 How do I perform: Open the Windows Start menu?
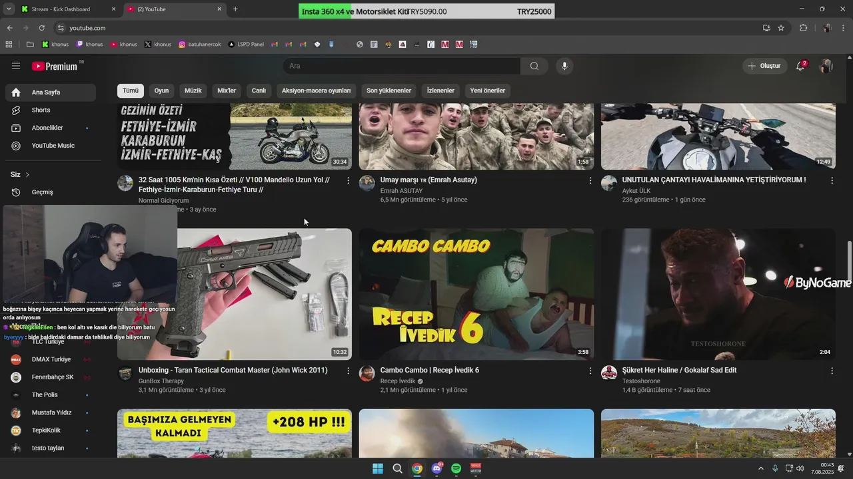(378, 468)
